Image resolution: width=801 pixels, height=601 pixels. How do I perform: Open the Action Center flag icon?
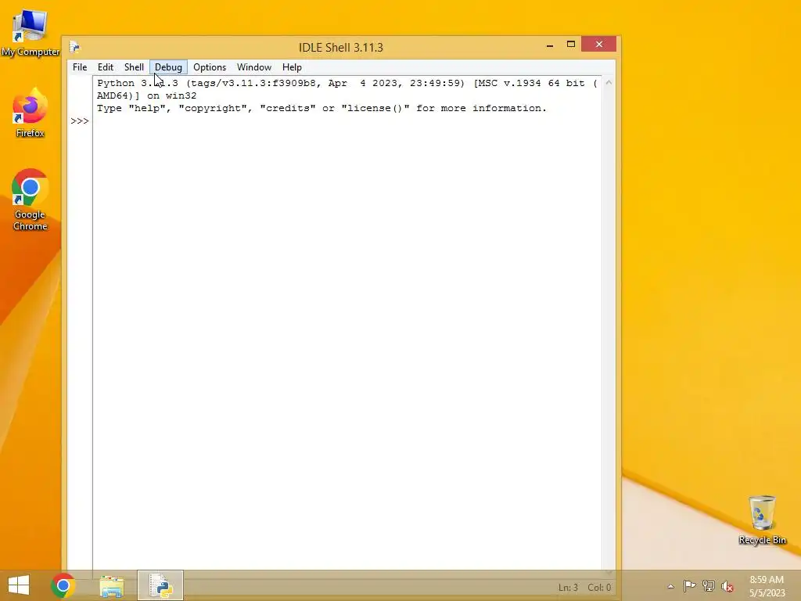(x=689, y=586)
